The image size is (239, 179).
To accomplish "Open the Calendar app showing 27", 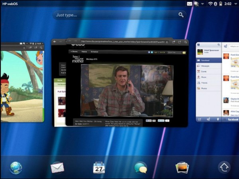I will 99,167.
